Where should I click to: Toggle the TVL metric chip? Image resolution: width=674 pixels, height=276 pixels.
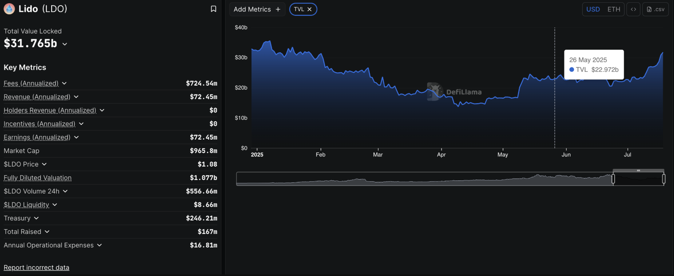point(299,9)
